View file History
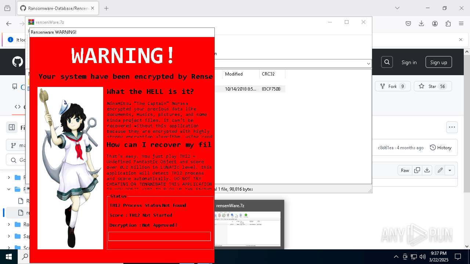 (441, 148)
